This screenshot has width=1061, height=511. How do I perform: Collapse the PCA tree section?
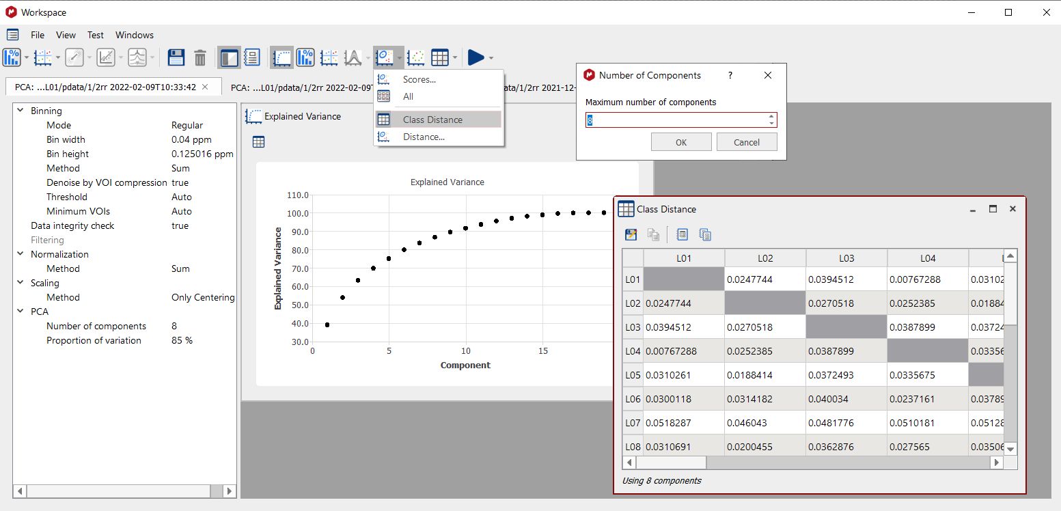coord(20,312)
